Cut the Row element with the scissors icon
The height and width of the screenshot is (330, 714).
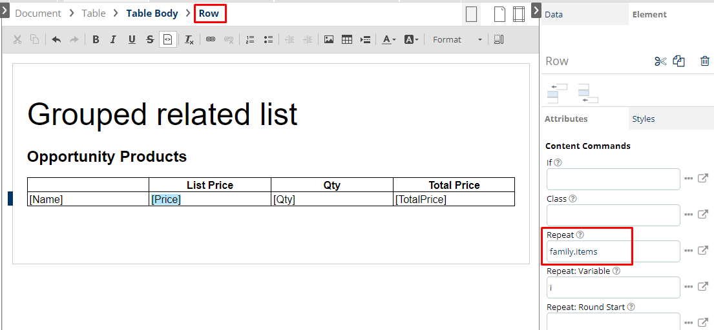[660, 61]
